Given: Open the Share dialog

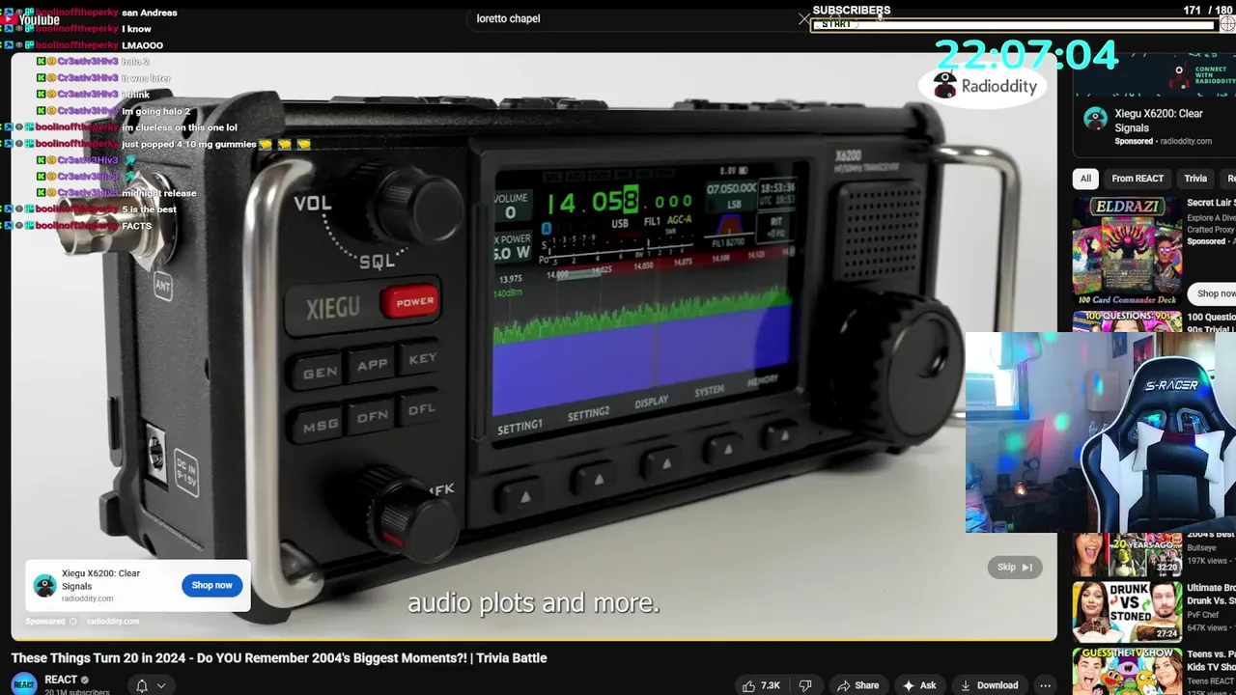Looking at the screenshot, I should (x=857, y=685).
